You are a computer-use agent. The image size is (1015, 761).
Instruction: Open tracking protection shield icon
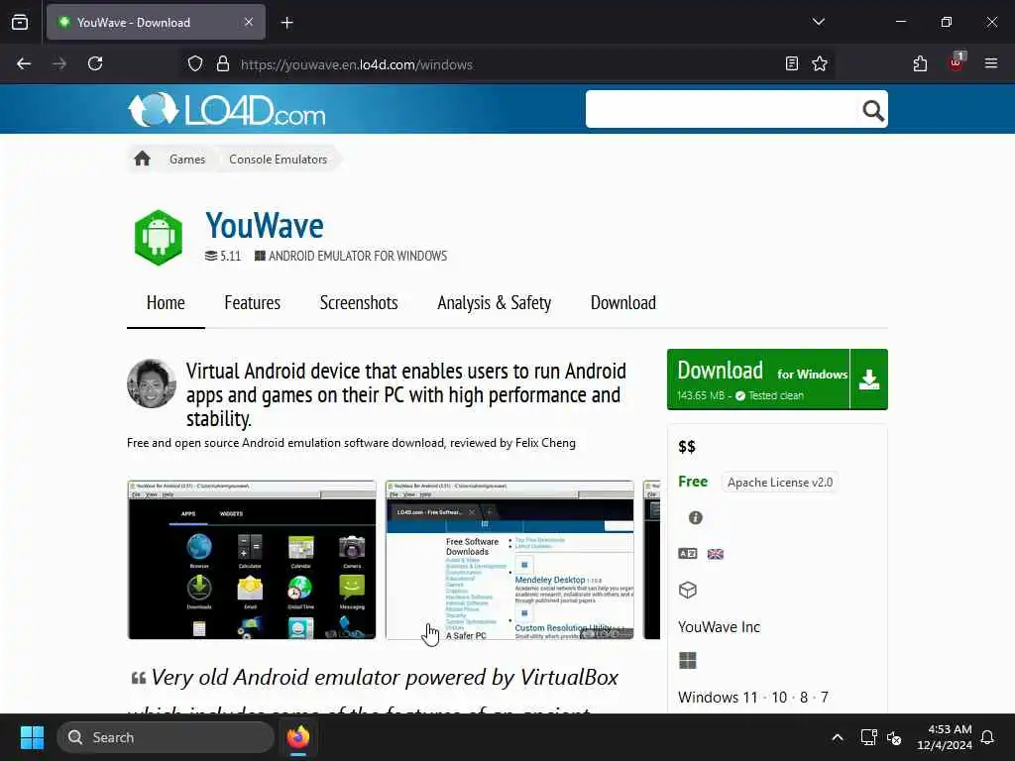point(195,64)
